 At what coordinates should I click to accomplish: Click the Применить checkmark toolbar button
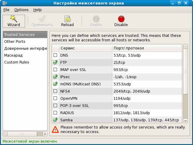tap(42, 21)
